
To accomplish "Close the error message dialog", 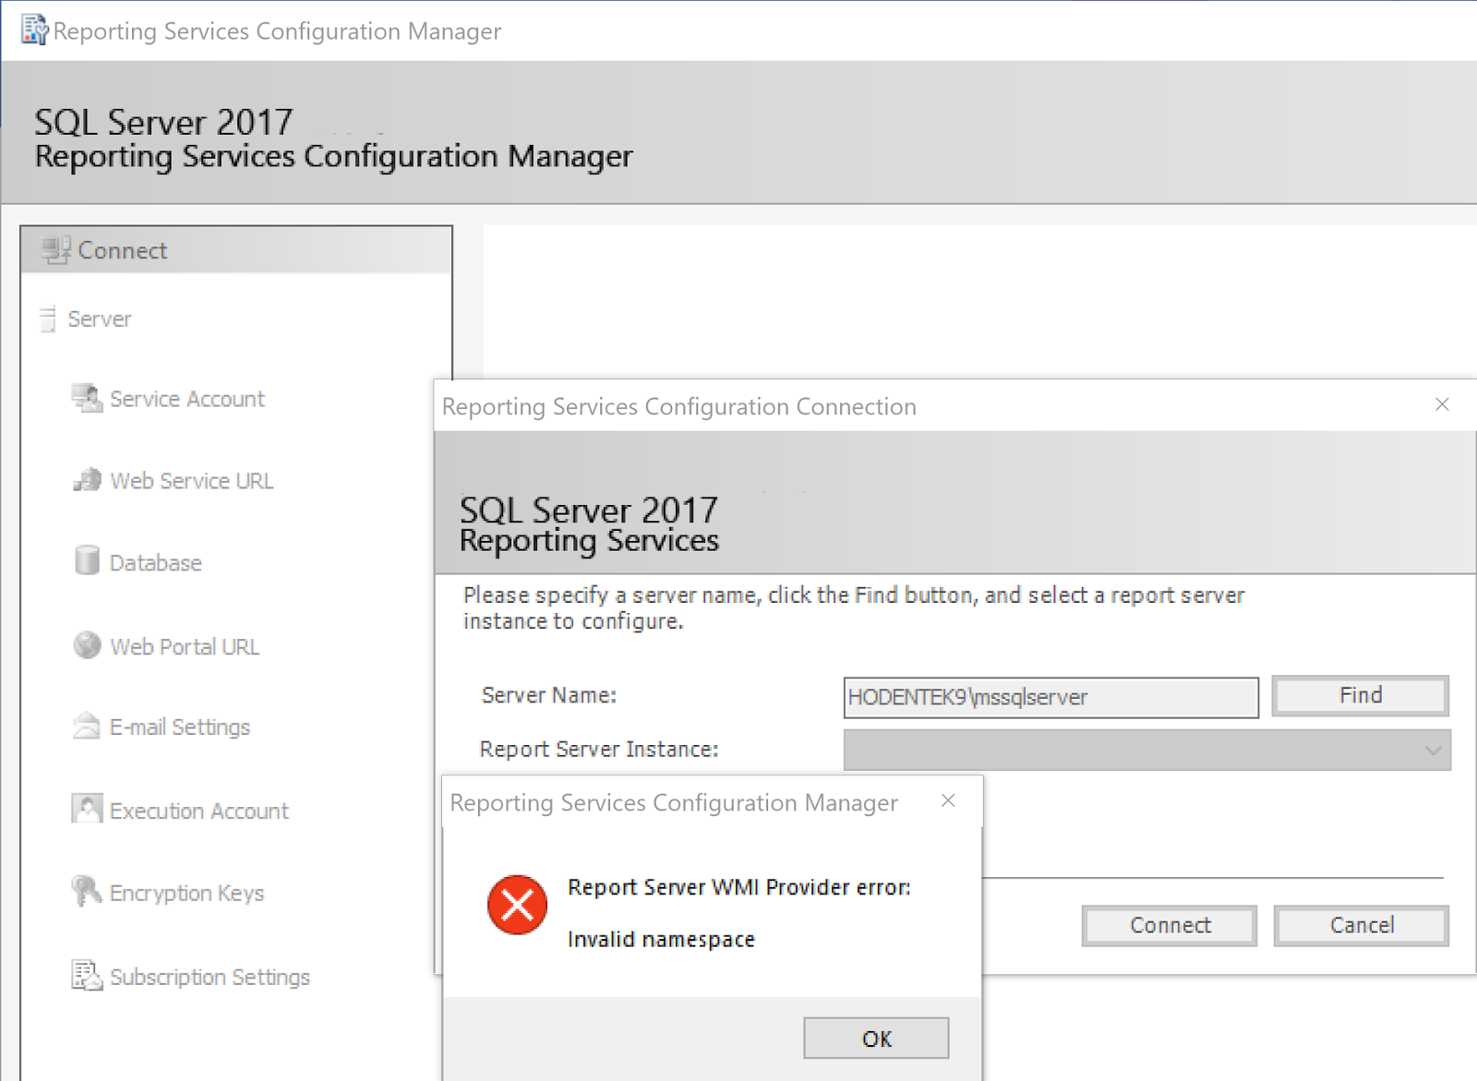I will point(948,801).
